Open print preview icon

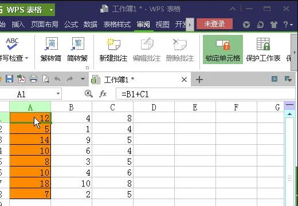(46, 78)
